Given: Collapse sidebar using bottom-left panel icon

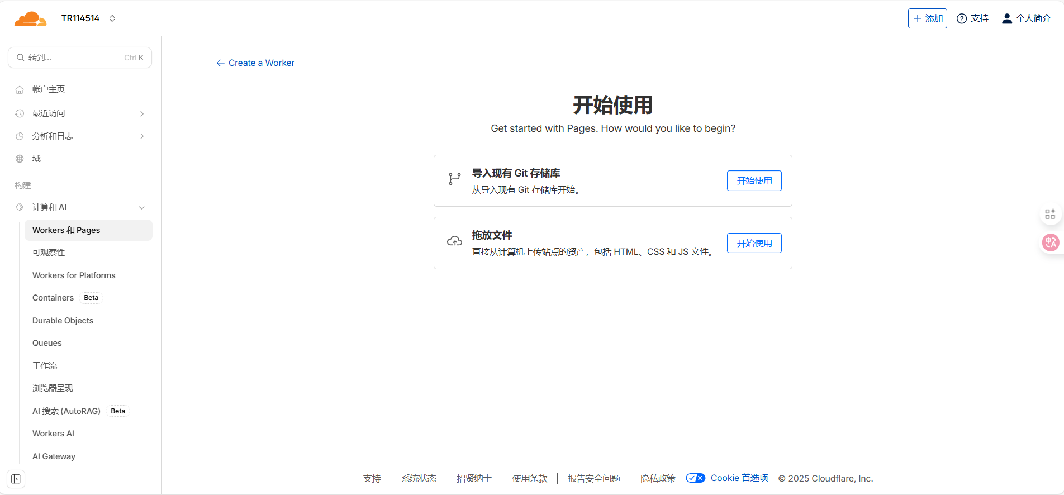Looking at the screenshot, I should [16, 479].
